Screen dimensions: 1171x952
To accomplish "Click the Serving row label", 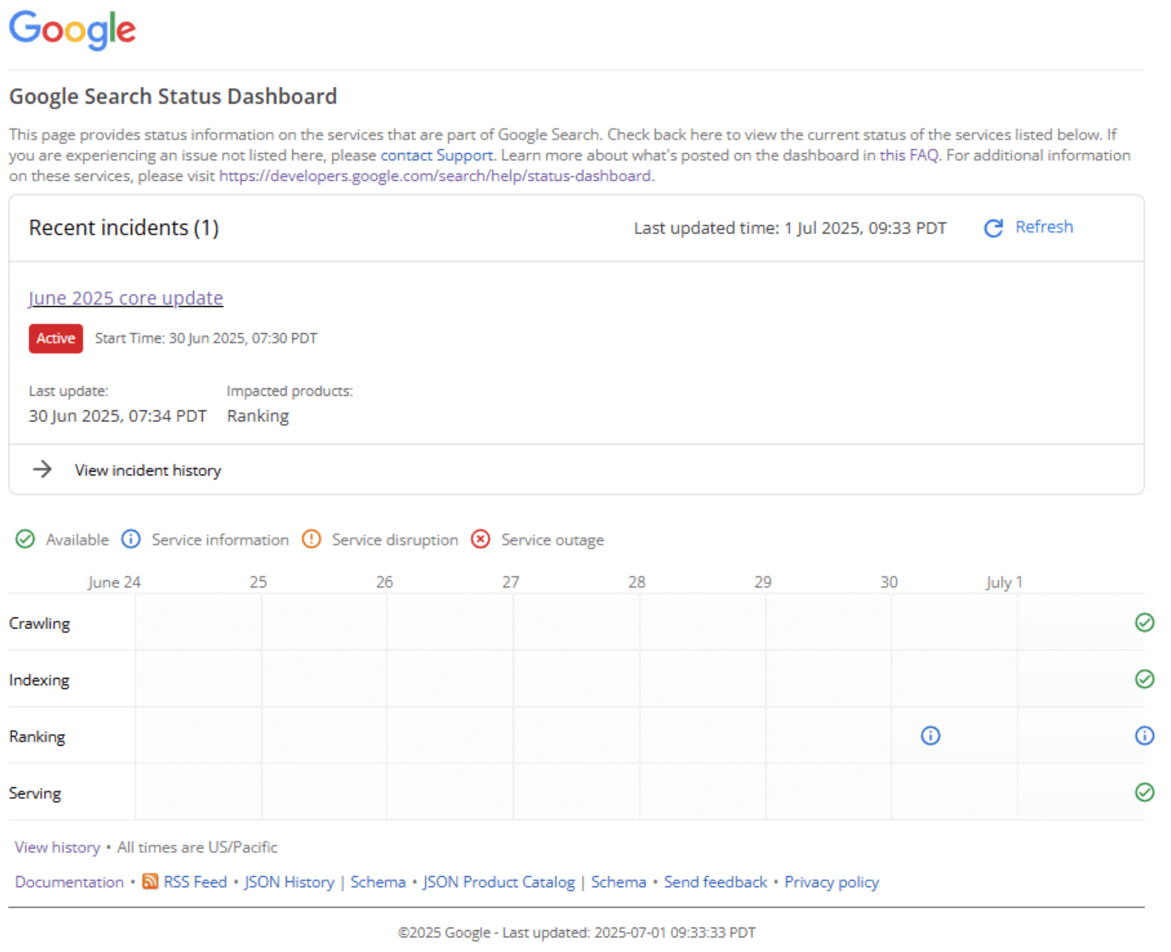I will click(35, 793).
